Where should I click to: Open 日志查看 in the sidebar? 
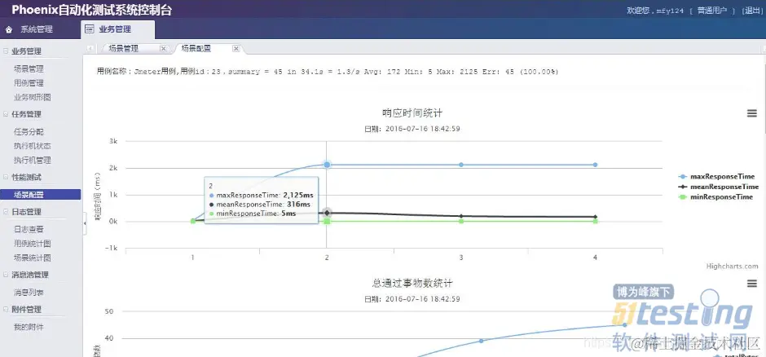coord(29,229)
